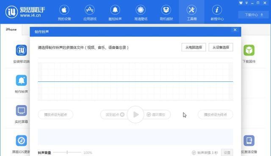
Task: Open the fade Settings (设置) button
Action: [227, 152]
